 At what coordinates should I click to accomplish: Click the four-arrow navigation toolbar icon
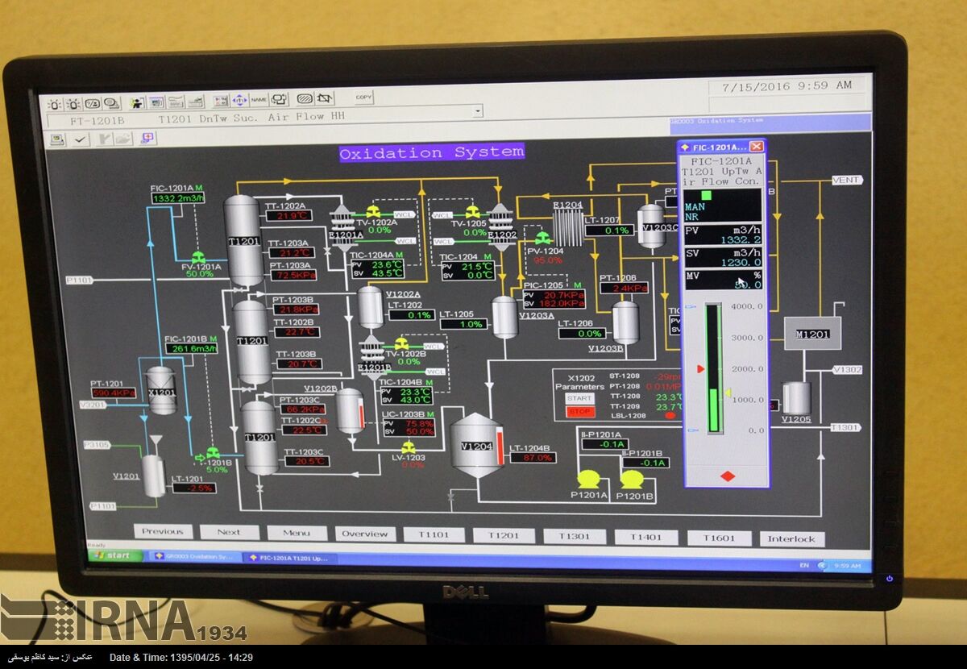pos(240,101)
